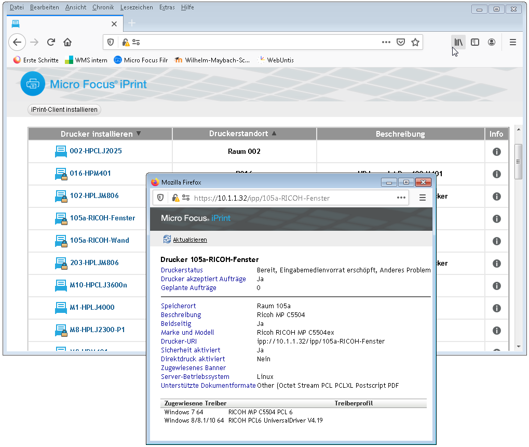Screen dimensions: 529x447
Task: Show info for 016-HPM401 printer
Action: pos(497,174)
